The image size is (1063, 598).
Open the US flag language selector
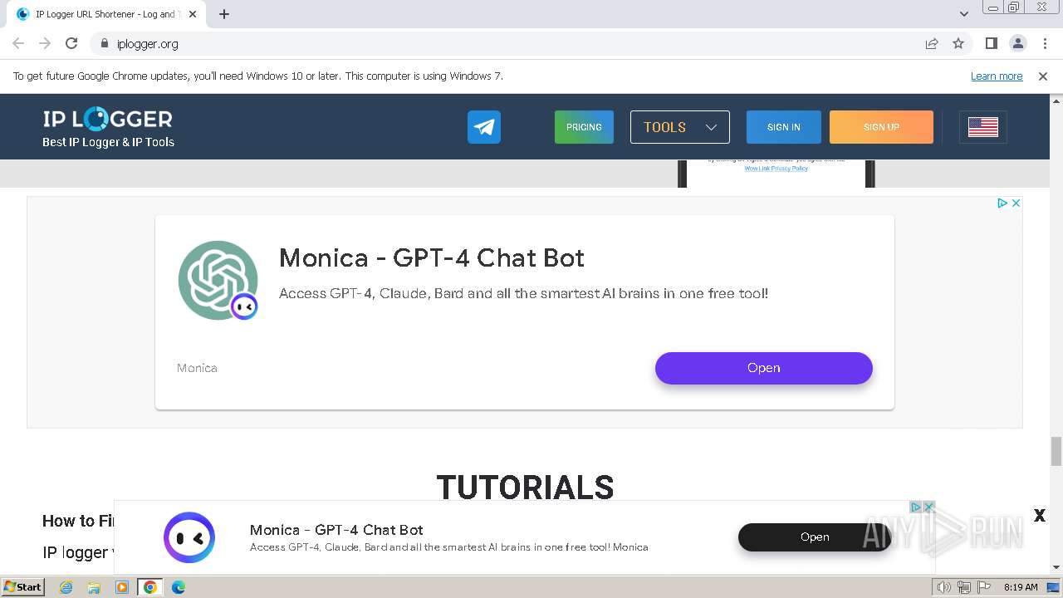click(x=983, y=127)
